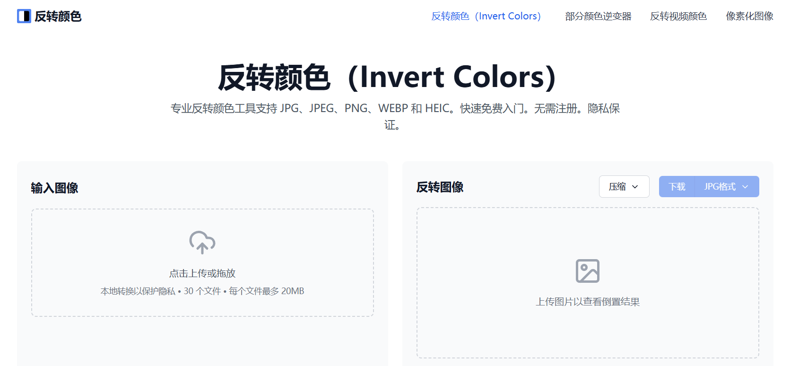Viewport: 799px width, 366px height.
Task: Go to 部分颜色逆变器 page
Action: (598, 16)
